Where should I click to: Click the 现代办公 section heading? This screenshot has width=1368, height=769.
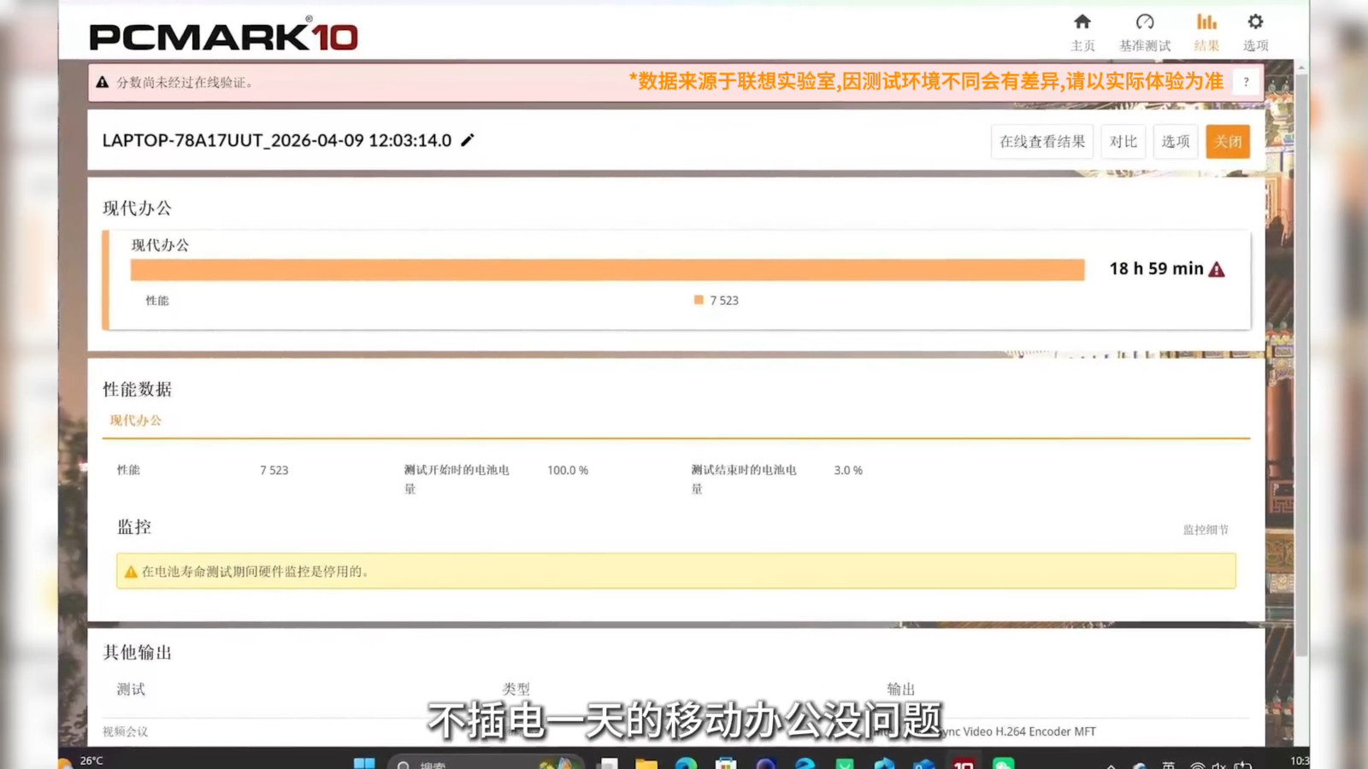[137, 208]
